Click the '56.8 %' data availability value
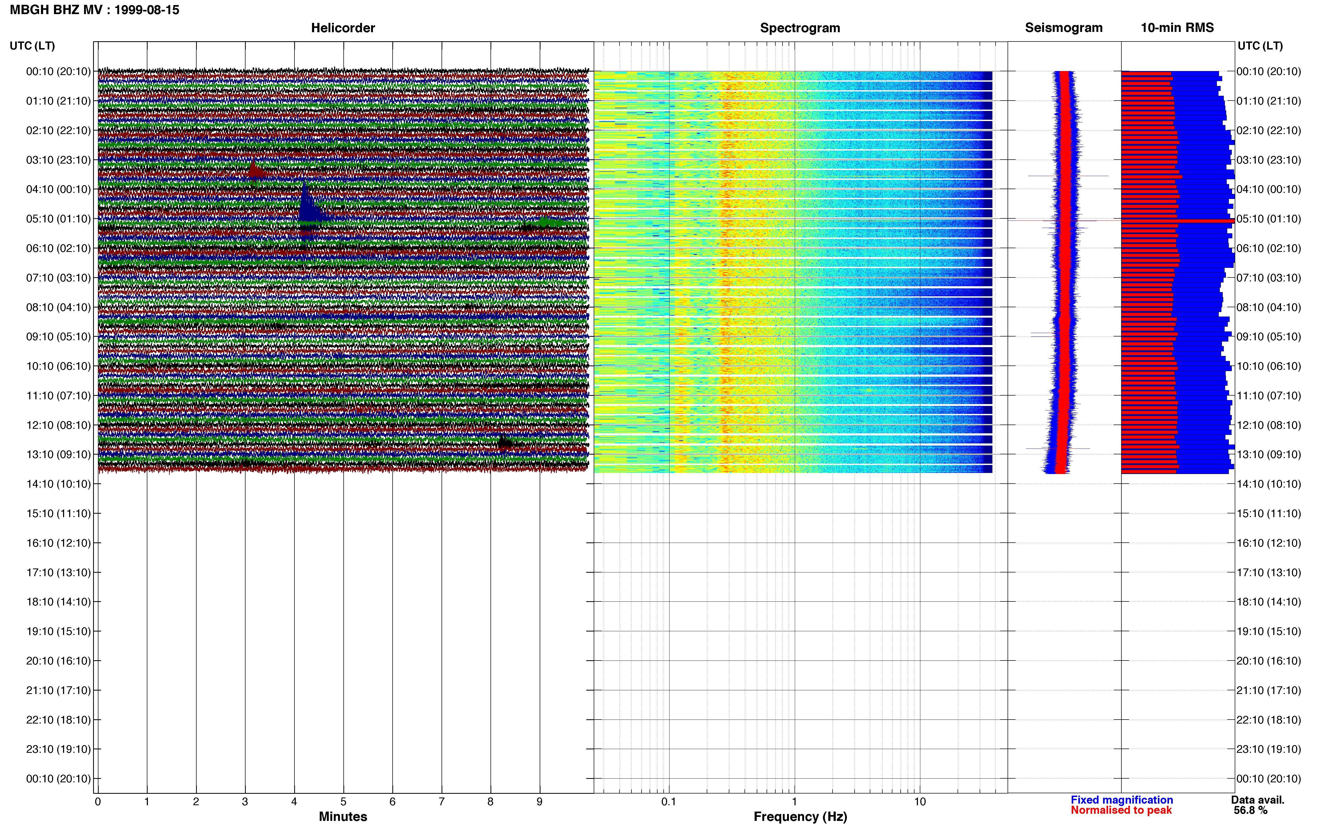The image size is (1335, 835). (1250, 810)
